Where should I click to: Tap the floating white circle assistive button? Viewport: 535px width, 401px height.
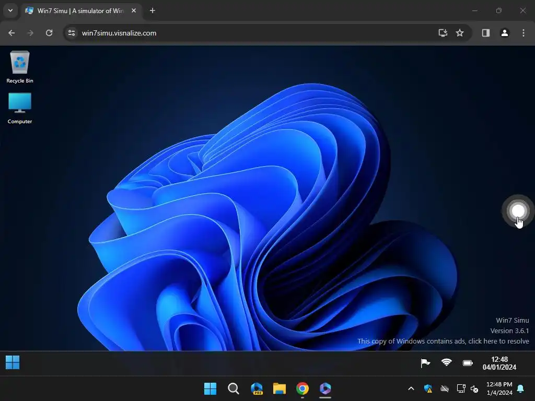[x=518, y=211]
